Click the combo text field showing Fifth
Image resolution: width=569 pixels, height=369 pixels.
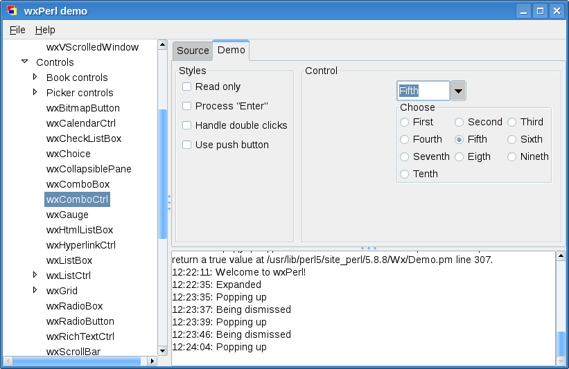(x=423, y=91)
